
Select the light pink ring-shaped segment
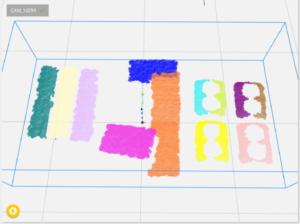coord(254,143)
